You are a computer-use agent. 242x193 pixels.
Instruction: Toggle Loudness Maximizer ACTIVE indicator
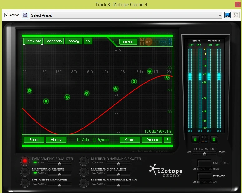[35, 184]
